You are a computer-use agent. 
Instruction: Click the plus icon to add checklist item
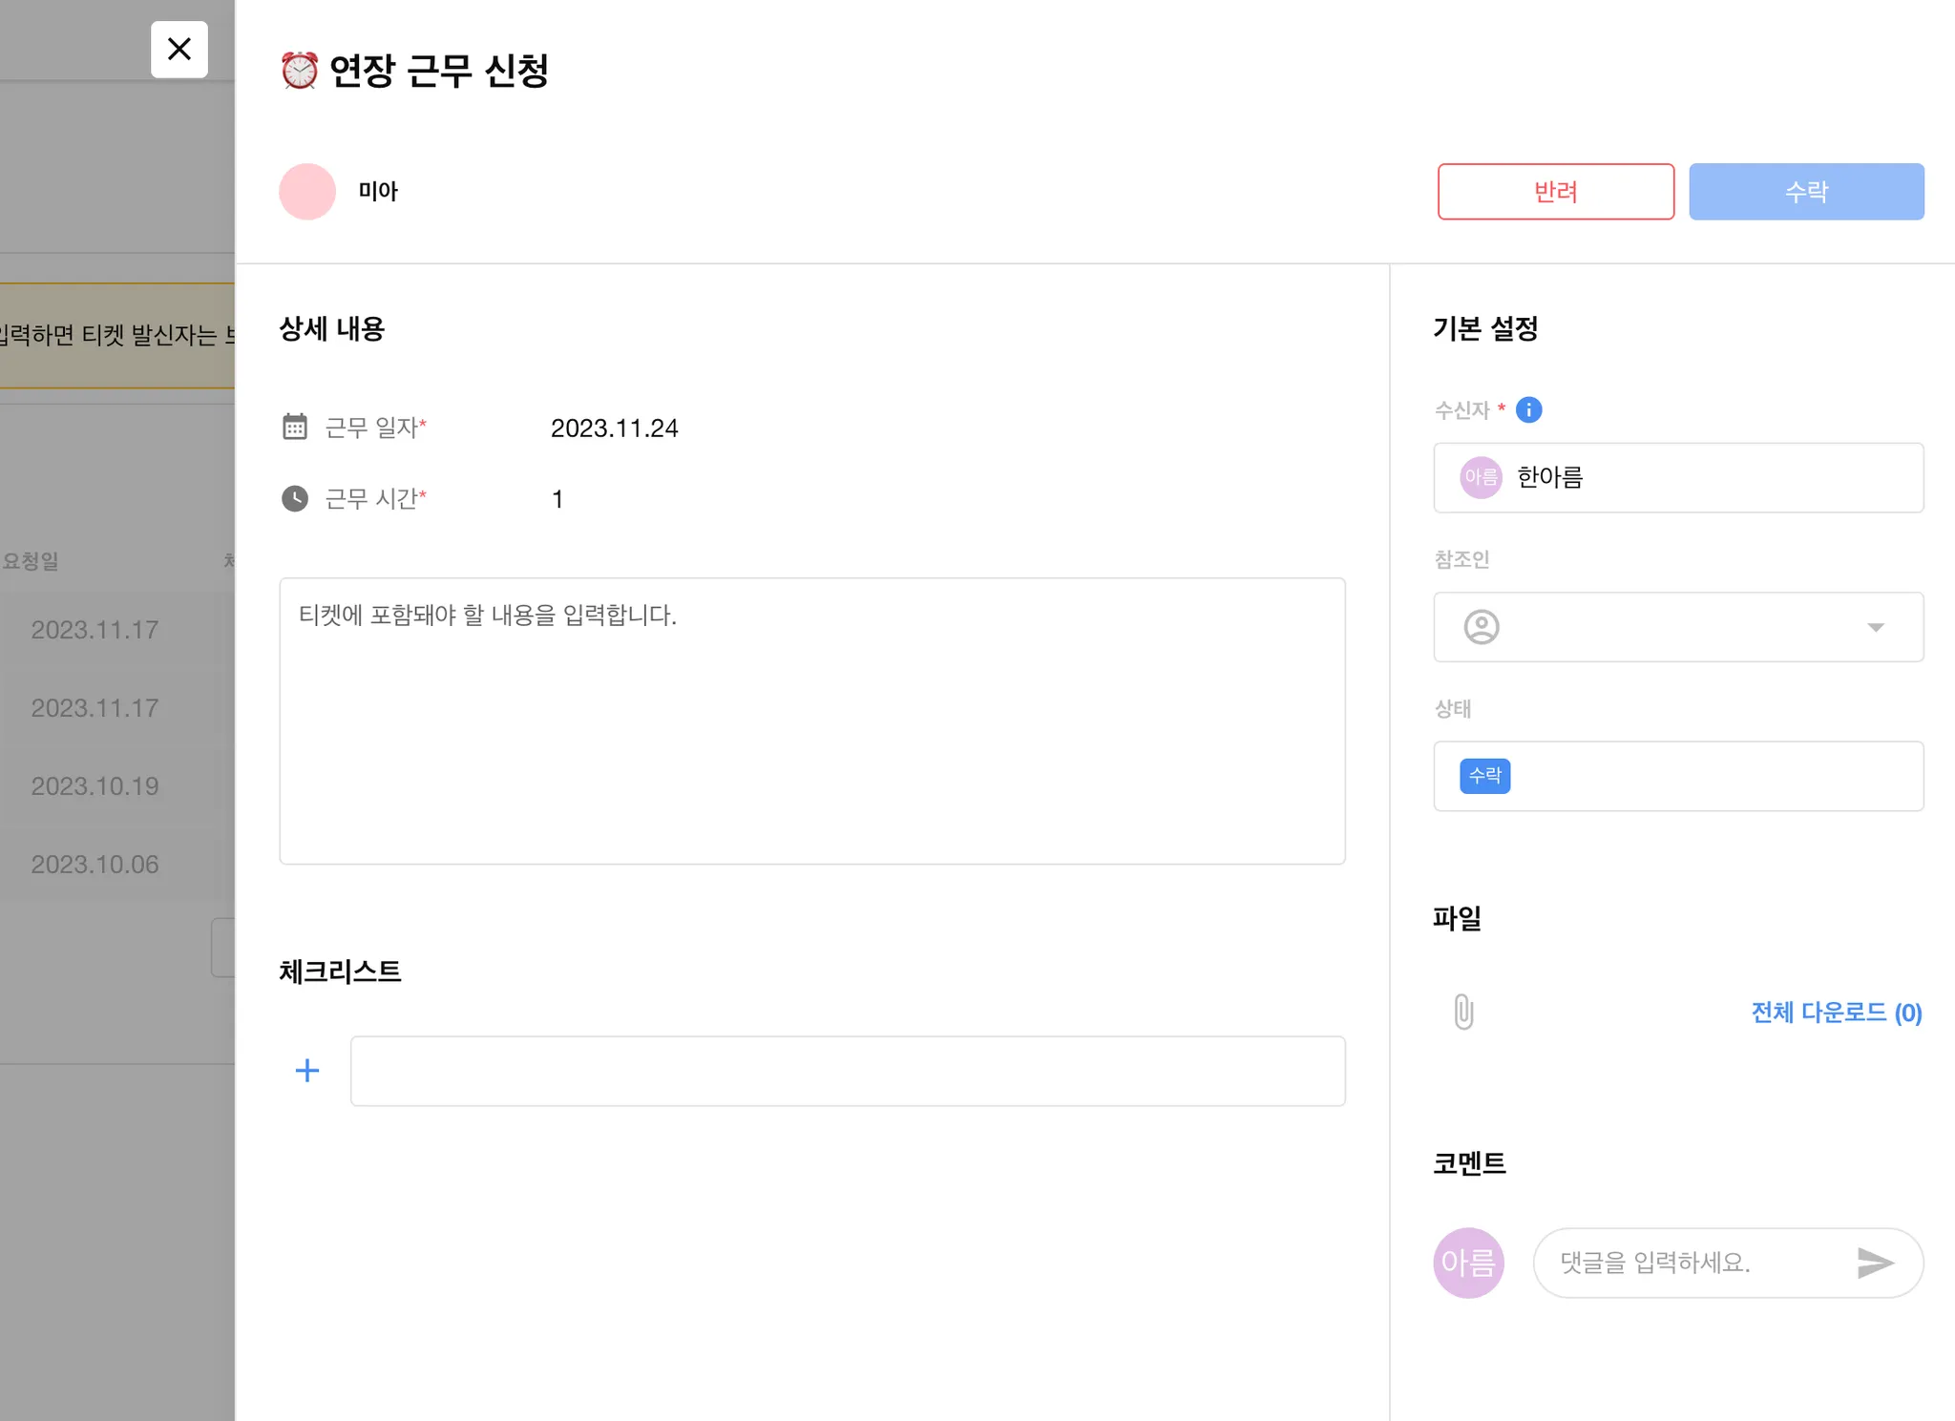(x=307, y=1071)
